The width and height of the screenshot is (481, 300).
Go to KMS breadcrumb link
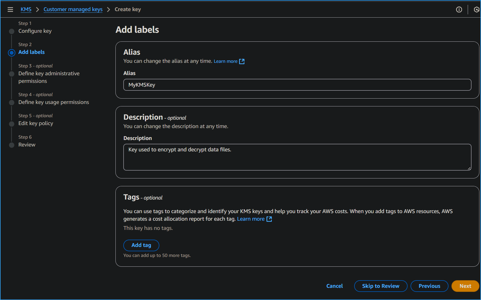pyautogui.click(x=26, y=9)
